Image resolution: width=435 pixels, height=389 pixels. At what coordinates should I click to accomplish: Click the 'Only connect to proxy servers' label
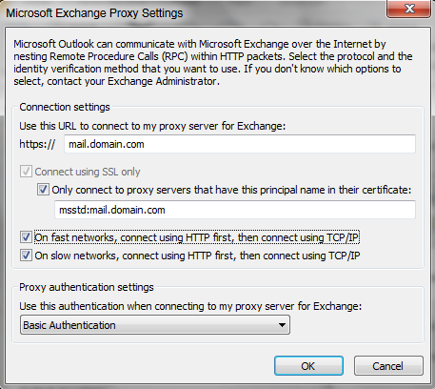pos(231,190)
